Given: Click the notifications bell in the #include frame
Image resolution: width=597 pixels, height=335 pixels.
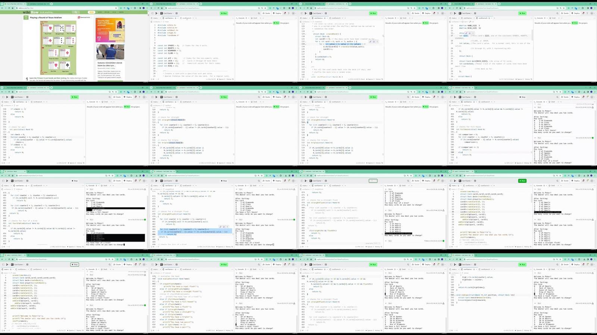Looking at the screenshot, I should tap(285, 13).
